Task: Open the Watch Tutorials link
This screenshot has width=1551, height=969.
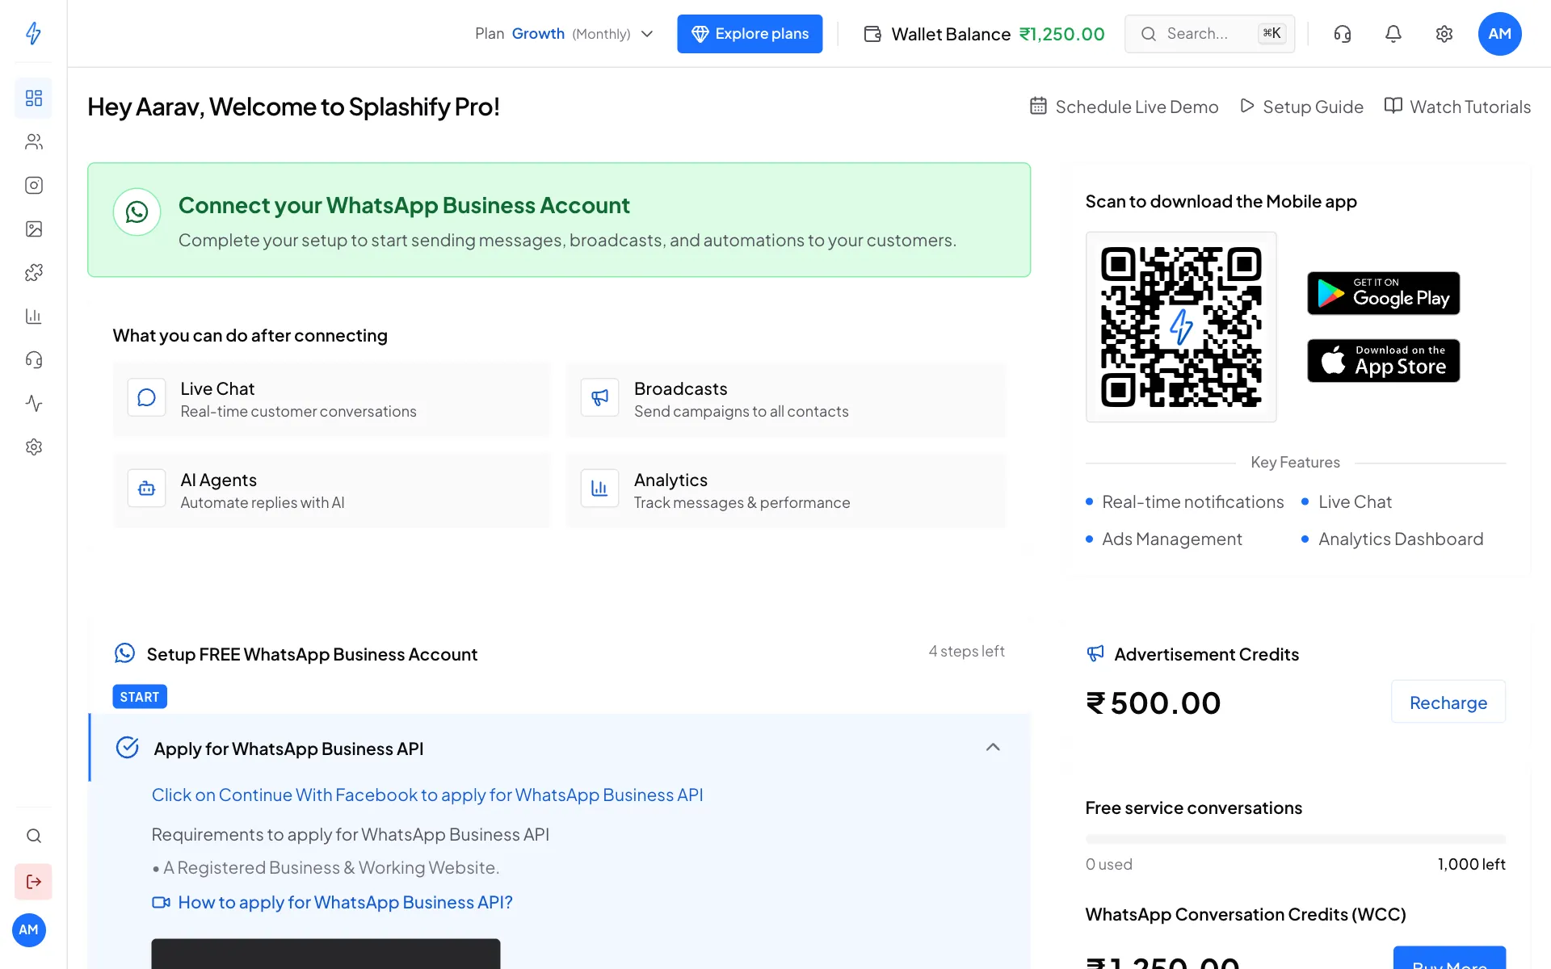Action: click(x=1457, y=107)
